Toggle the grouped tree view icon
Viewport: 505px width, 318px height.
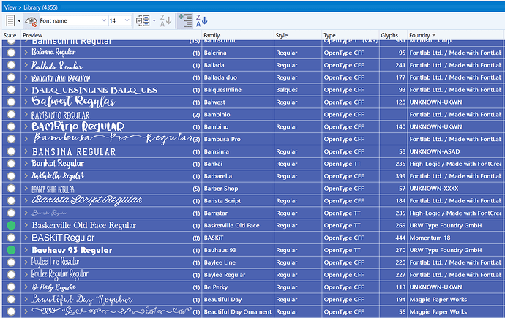pyautogui.click(x=185, y=21)
